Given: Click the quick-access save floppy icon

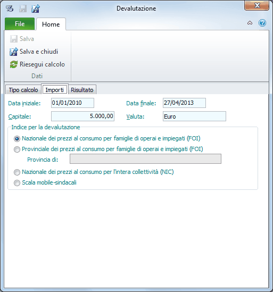Looking at the screenshot, I should (23, 9).
